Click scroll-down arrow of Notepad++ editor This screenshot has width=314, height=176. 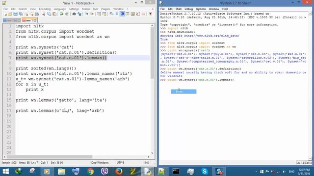(152, 153)
